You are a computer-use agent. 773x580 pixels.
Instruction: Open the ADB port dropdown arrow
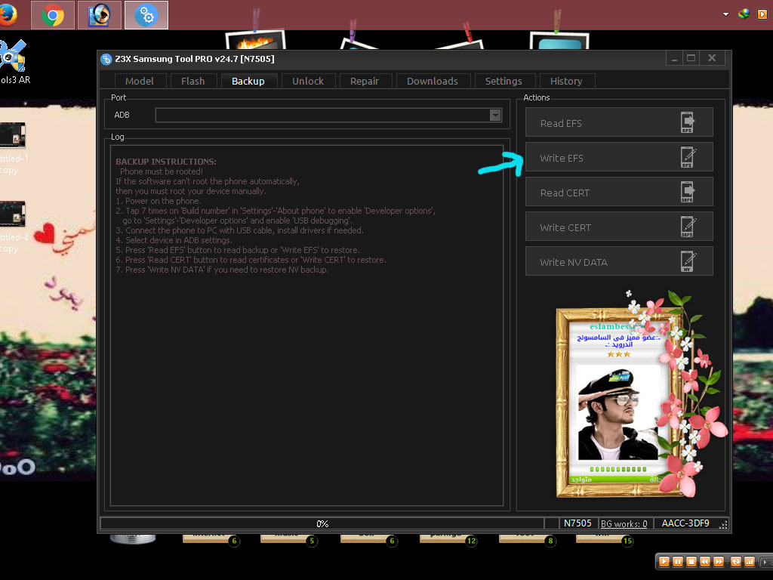pyautogui.click(x=495, y=116)
